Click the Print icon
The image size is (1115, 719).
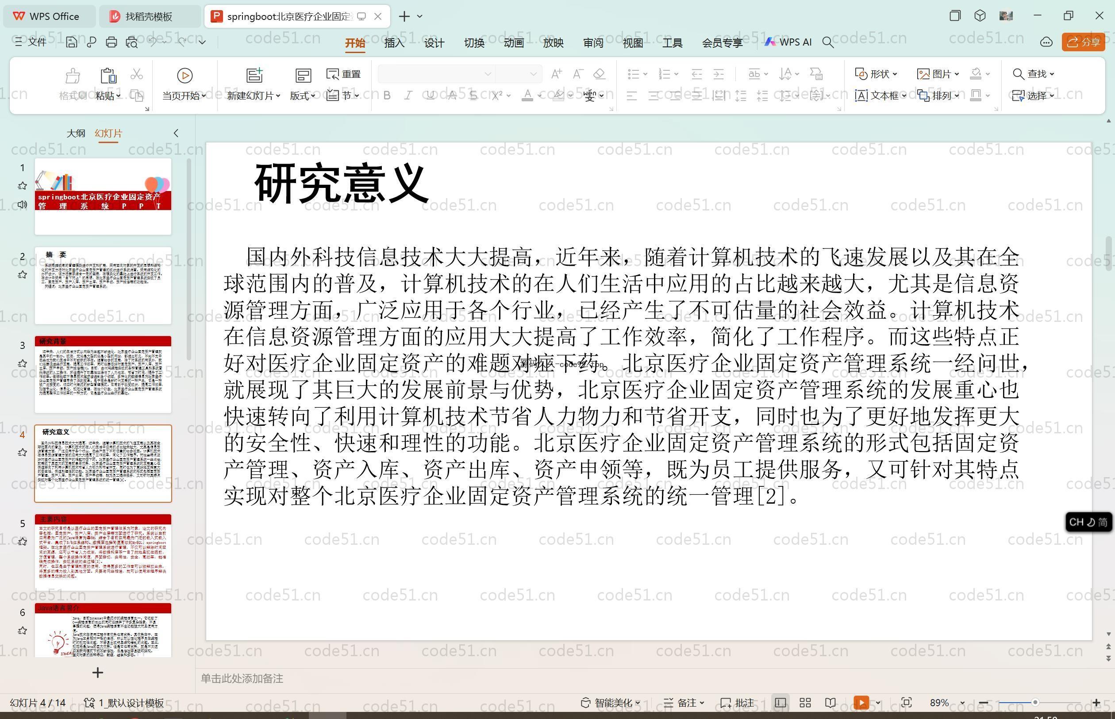tap(111, 42)
